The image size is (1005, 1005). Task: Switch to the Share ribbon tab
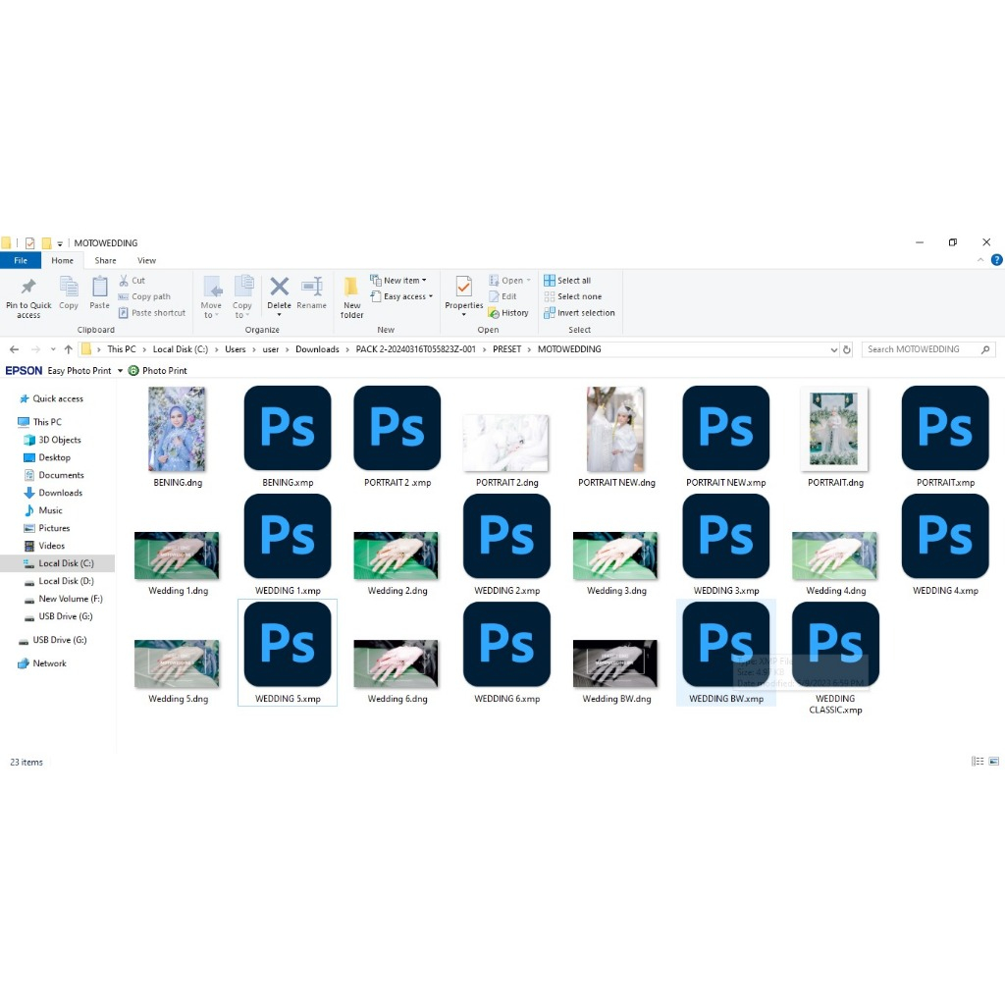coord(105,260)
